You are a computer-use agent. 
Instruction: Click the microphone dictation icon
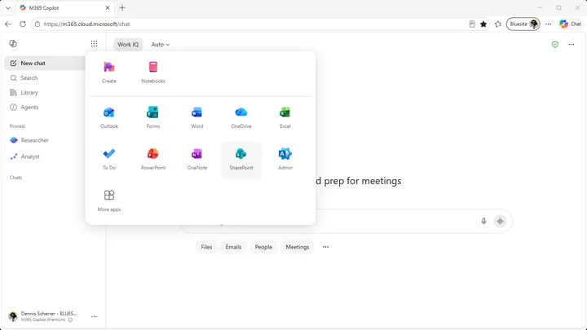point(483,221)
